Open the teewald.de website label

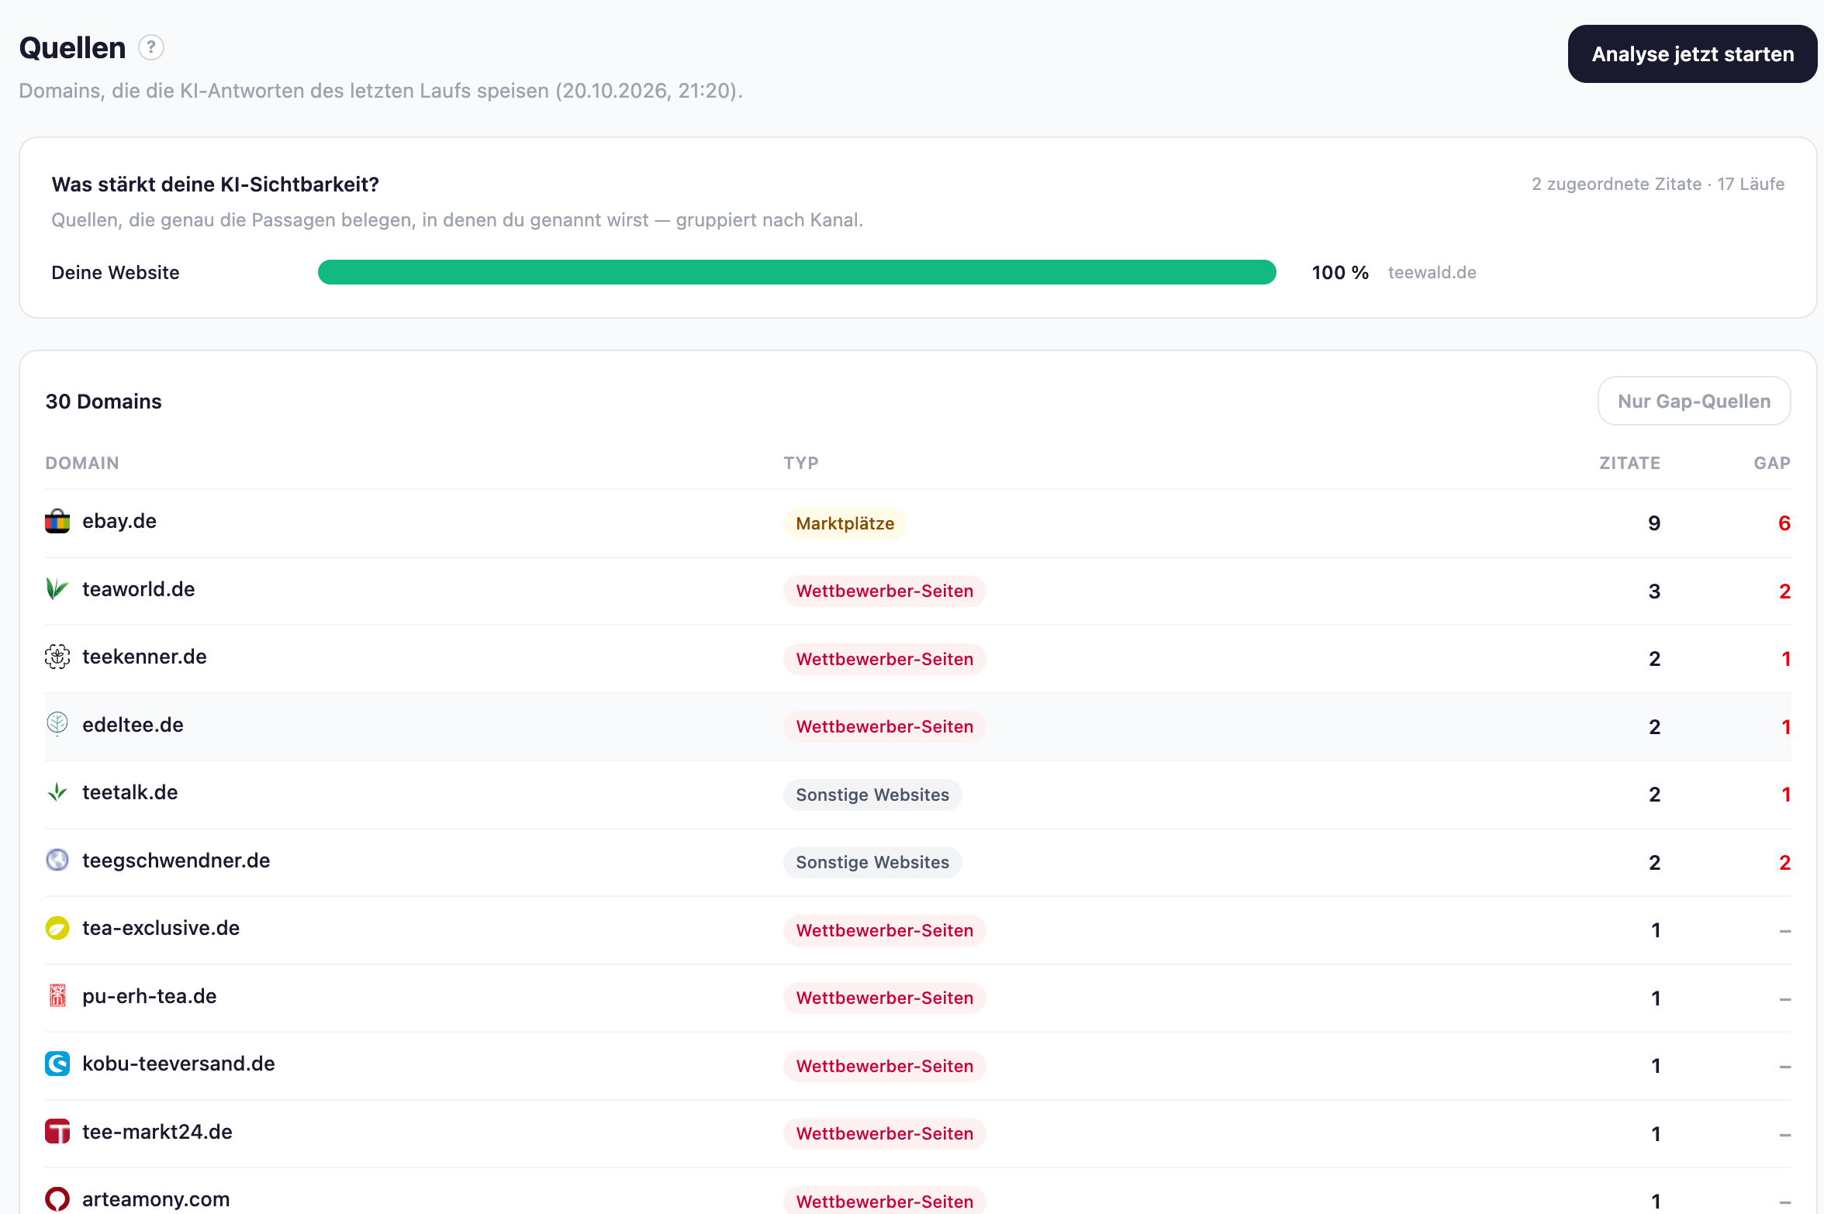coord(1432,273)
